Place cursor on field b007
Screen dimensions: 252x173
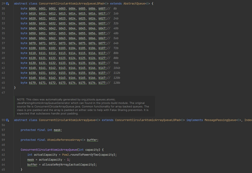[x=102, y=9]
